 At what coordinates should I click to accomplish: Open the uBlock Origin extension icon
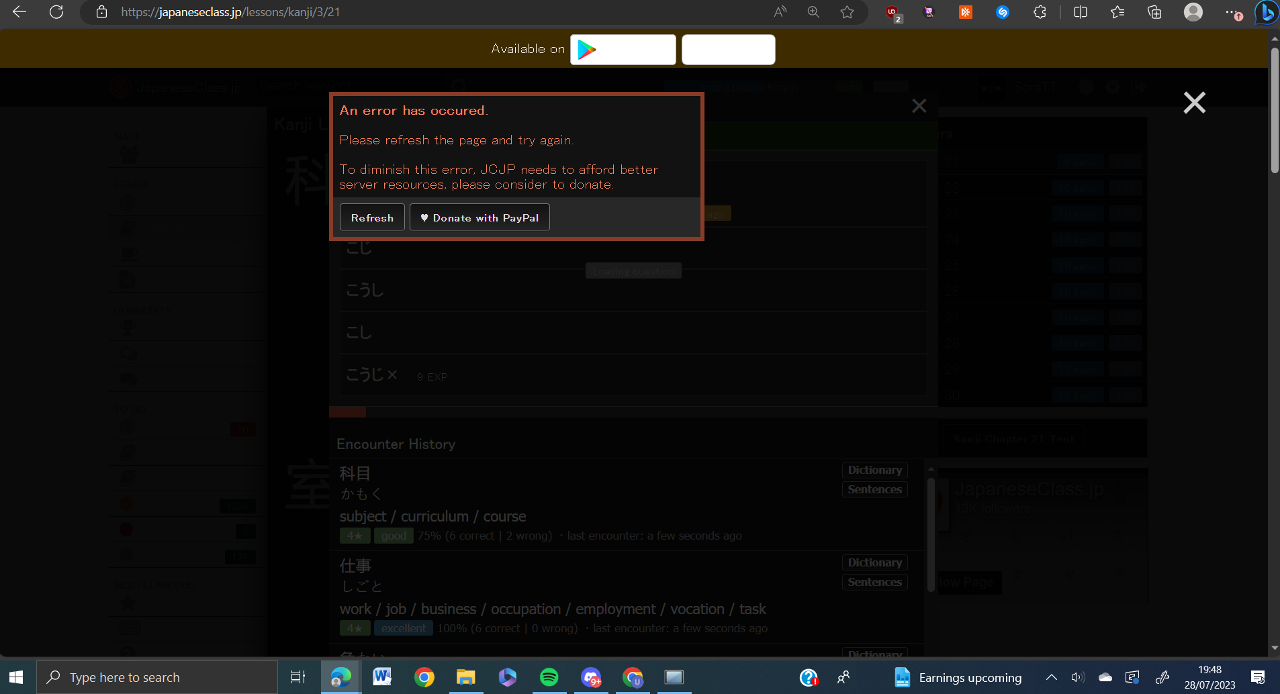tap(893, 12)
